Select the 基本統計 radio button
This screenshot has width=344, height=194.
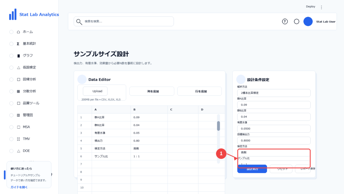tap(11, 44)
